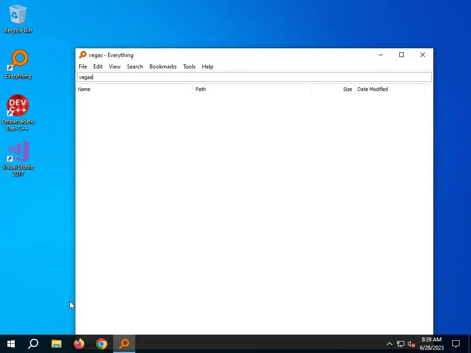The height and width of the screenshot is (353, 471).
Task: Open the View menu
Action: coord(115,67)
